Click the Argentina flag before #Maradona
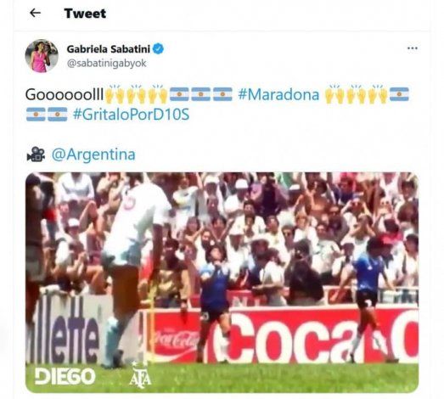Screen dimensions: 444x399 pos(222,94)
